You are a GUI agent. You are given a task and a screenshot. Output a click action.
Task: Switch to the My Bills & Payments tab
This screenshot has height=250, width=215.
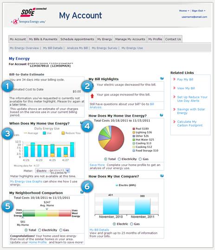43,39
